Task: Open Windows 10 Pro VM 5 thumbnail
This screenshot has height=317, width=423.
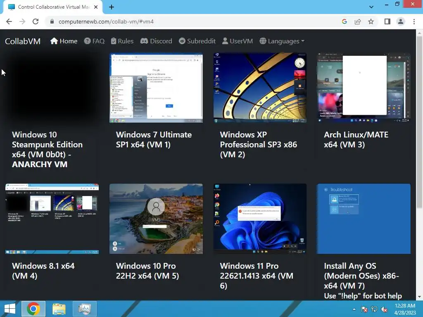Action: click(156, 219)
